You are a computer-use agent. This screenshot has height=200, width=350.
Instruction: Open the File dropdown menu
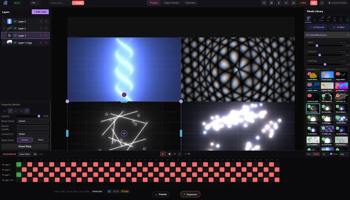coord(35,3)
